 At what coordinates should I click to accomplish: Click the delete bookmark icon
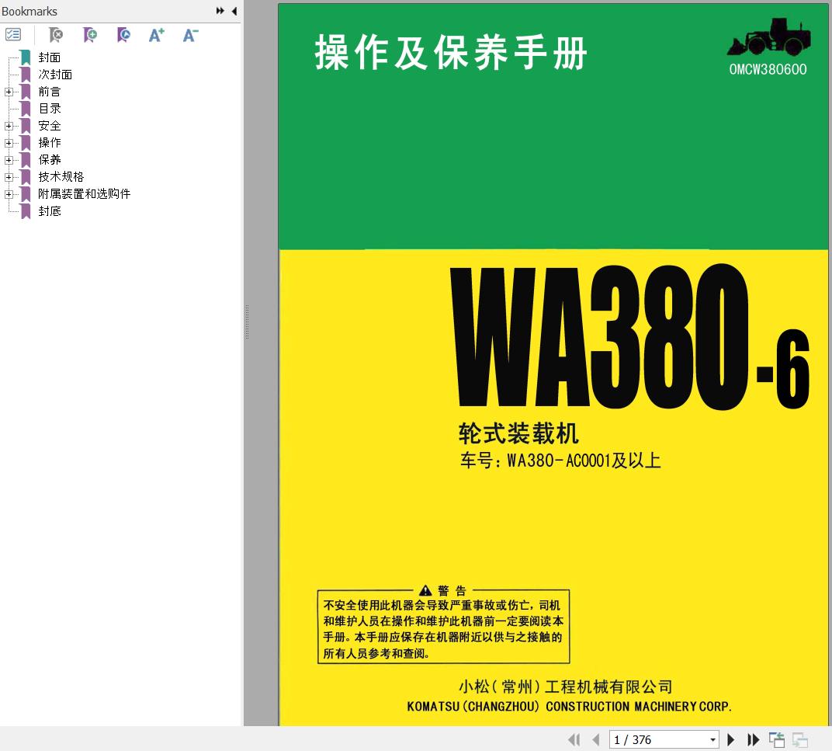(56, 35)
